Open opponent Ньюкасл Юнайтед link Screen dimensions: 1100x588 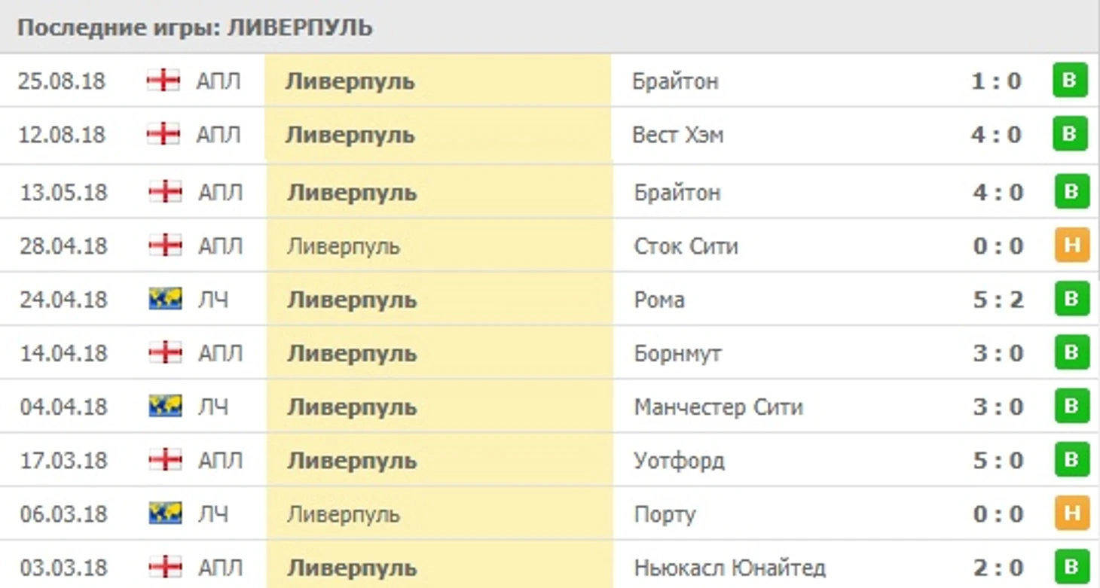(730, 568)
